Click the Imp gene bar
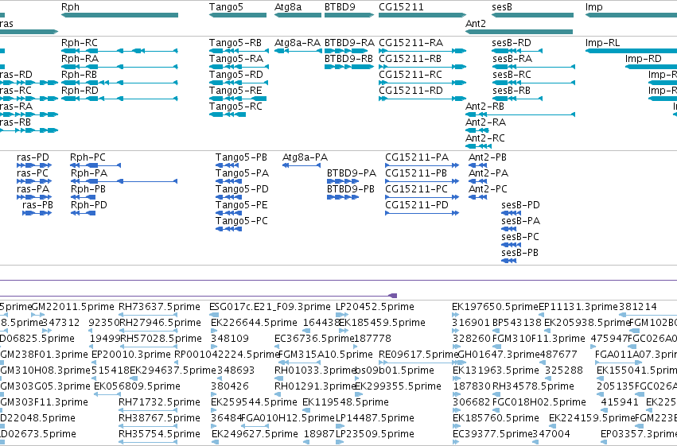This screenshot has width=677, height=446. (x=631, y=15)
